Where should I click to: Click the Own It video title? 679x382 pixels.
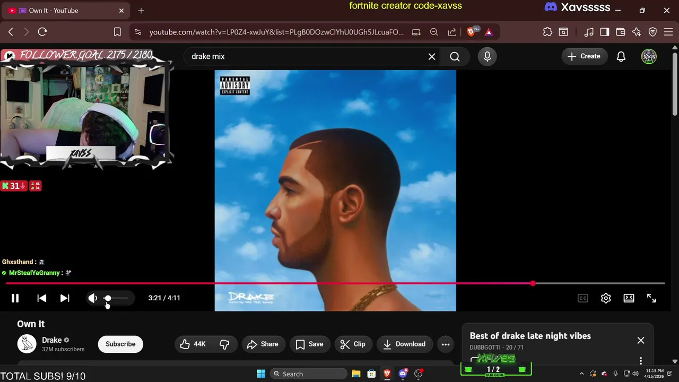[x=31, y=324]
